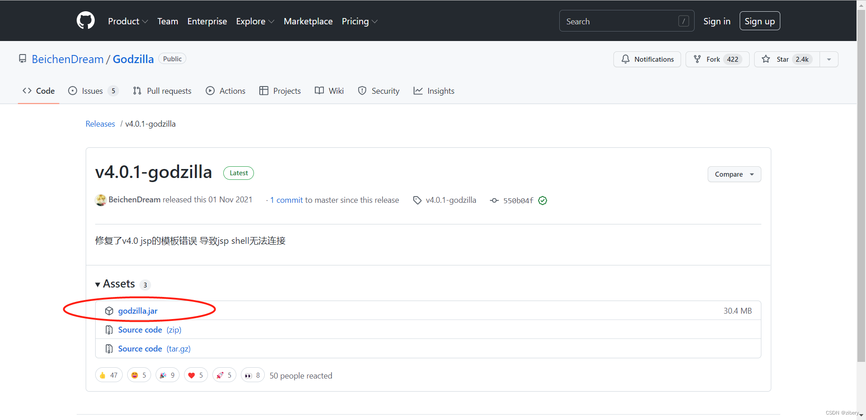The height and width of the screenshot is (420, 866).
Task: Open the Godzilla repository link
Action: pyautogui.click(x=133, y=59)
